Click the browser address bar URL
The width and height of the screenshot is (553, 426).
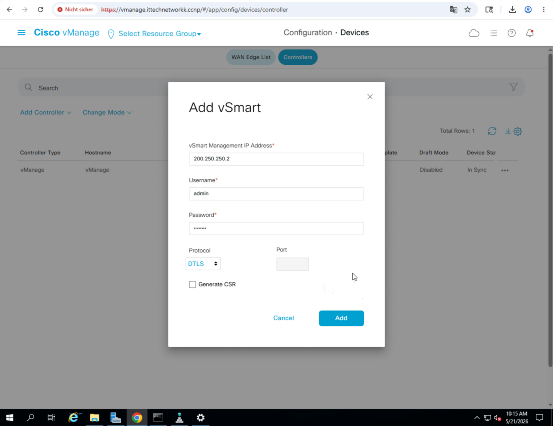coord(194,10)
